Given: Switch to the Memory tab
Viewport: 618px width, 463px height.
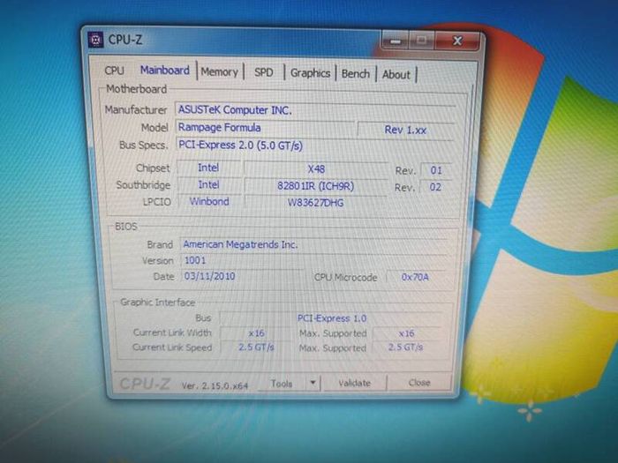Looking at the screenshot, I should tap(220, 72).
